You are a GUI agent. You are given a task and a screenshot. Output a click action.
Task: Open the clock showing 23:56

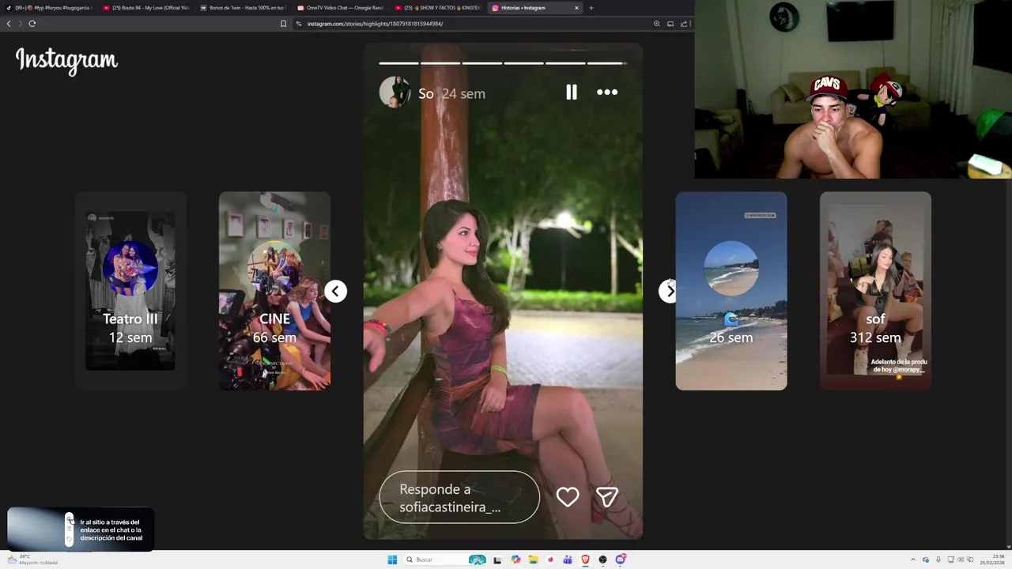coord(994,560)
